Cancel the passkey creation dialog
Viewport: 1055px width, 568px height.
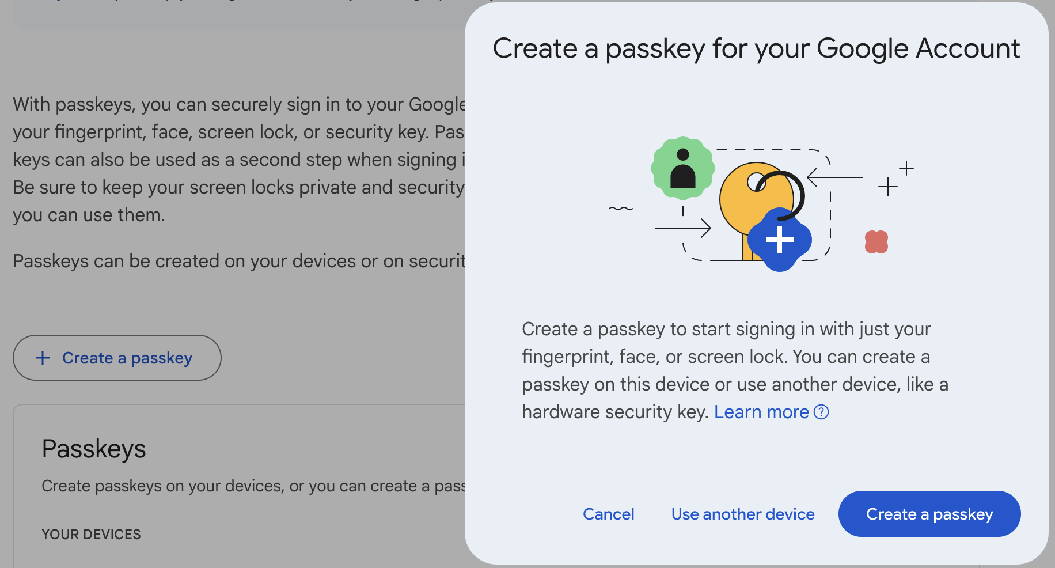coord(608,514)
